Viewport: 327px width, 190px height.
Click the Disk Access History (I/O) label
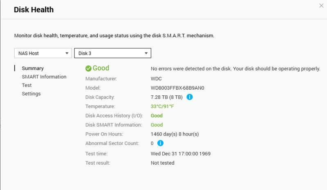[x=114, y=115]
